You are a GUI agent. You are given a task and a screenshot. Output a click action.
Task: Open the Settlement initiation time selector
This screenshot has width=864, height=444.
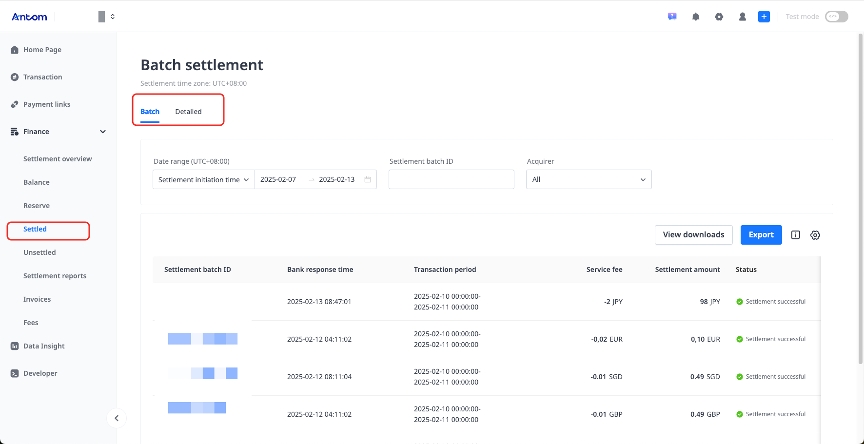[x=203, y=179]
